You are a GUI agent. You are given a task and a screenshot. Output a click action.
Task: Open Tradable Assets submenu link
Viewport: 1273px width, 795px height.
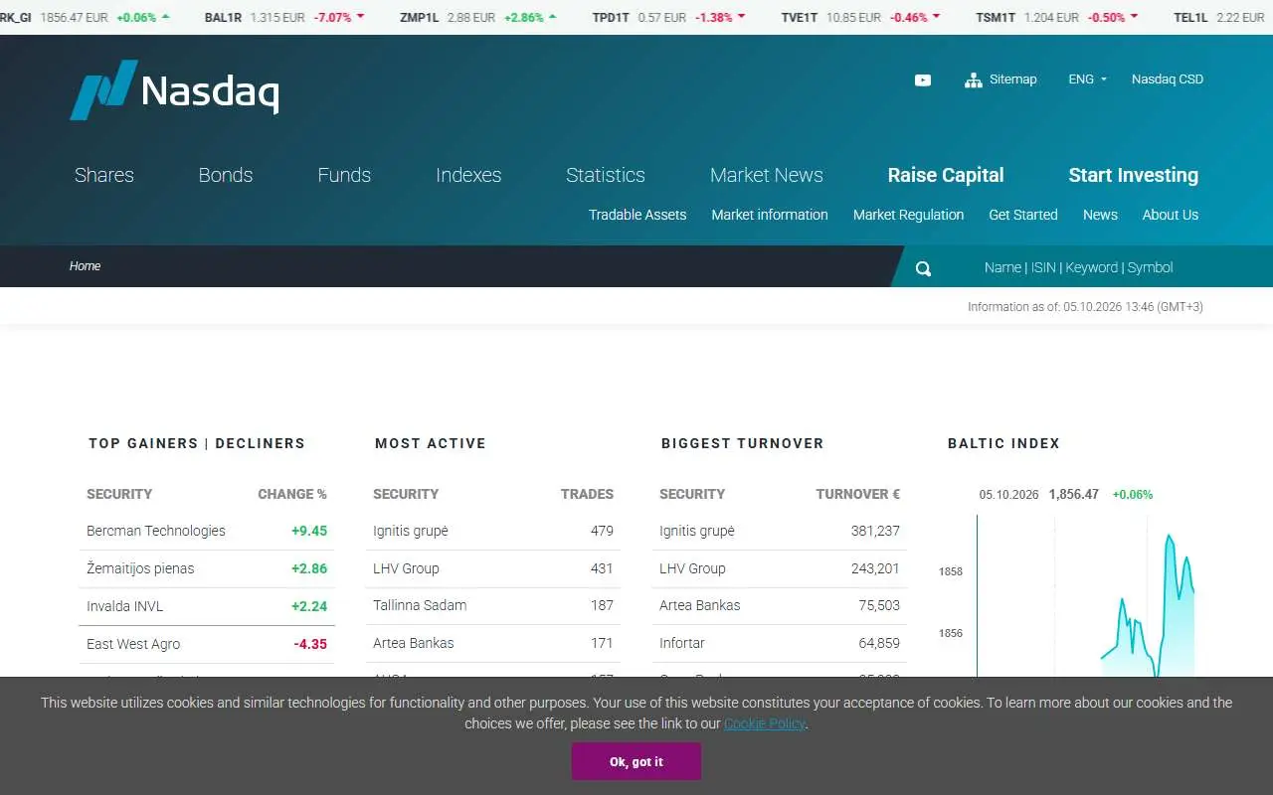tap(637, 215)
